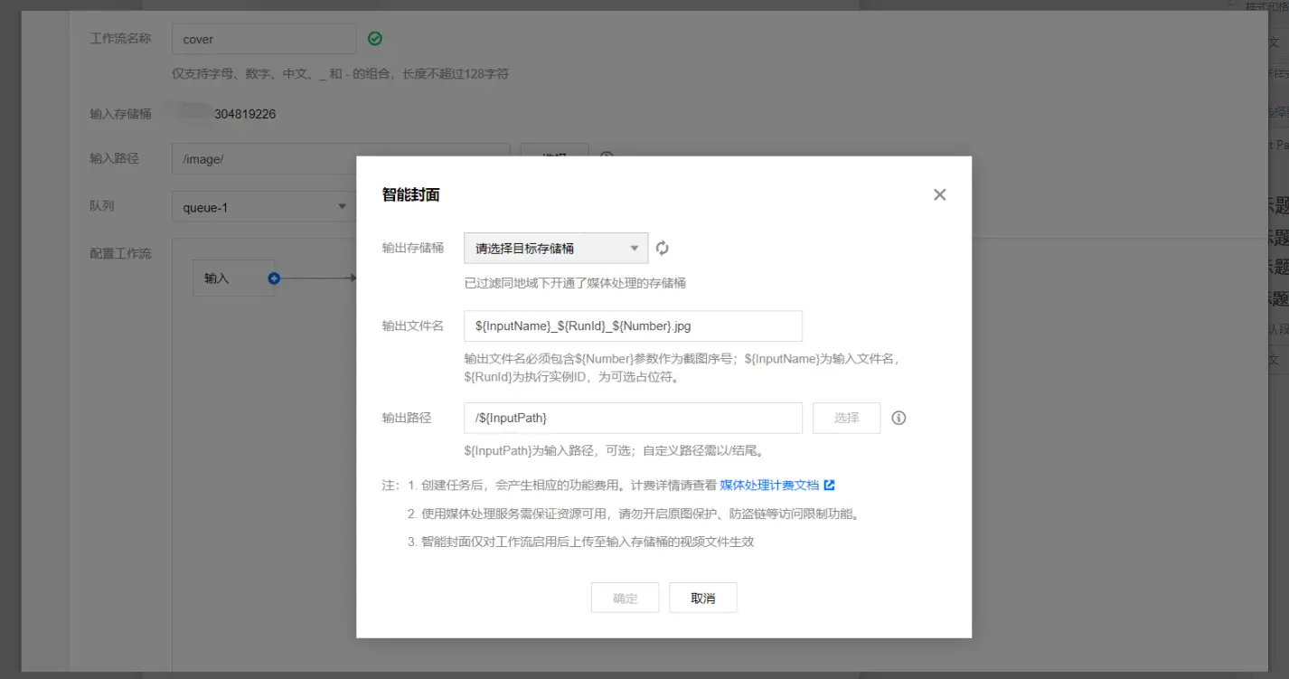Viewport: 1289px width, 679px height.
Task: Open the 媒体处理计费文档 link
Action: tap(769, 485)
